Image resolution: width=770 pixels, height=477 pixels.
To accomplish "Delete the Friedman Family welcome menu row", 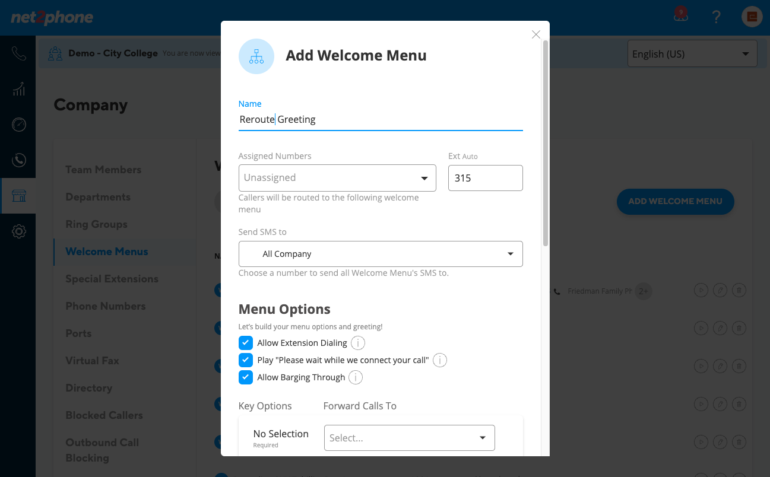I will pyautogui.click(x=739, y=291).
